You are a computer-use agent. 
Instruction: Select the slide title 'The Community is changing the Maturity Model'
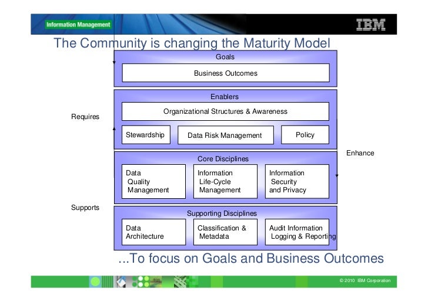click(x=192, y=43)
